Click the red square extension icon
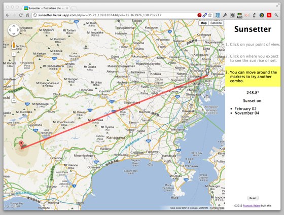 coord(269,15)
